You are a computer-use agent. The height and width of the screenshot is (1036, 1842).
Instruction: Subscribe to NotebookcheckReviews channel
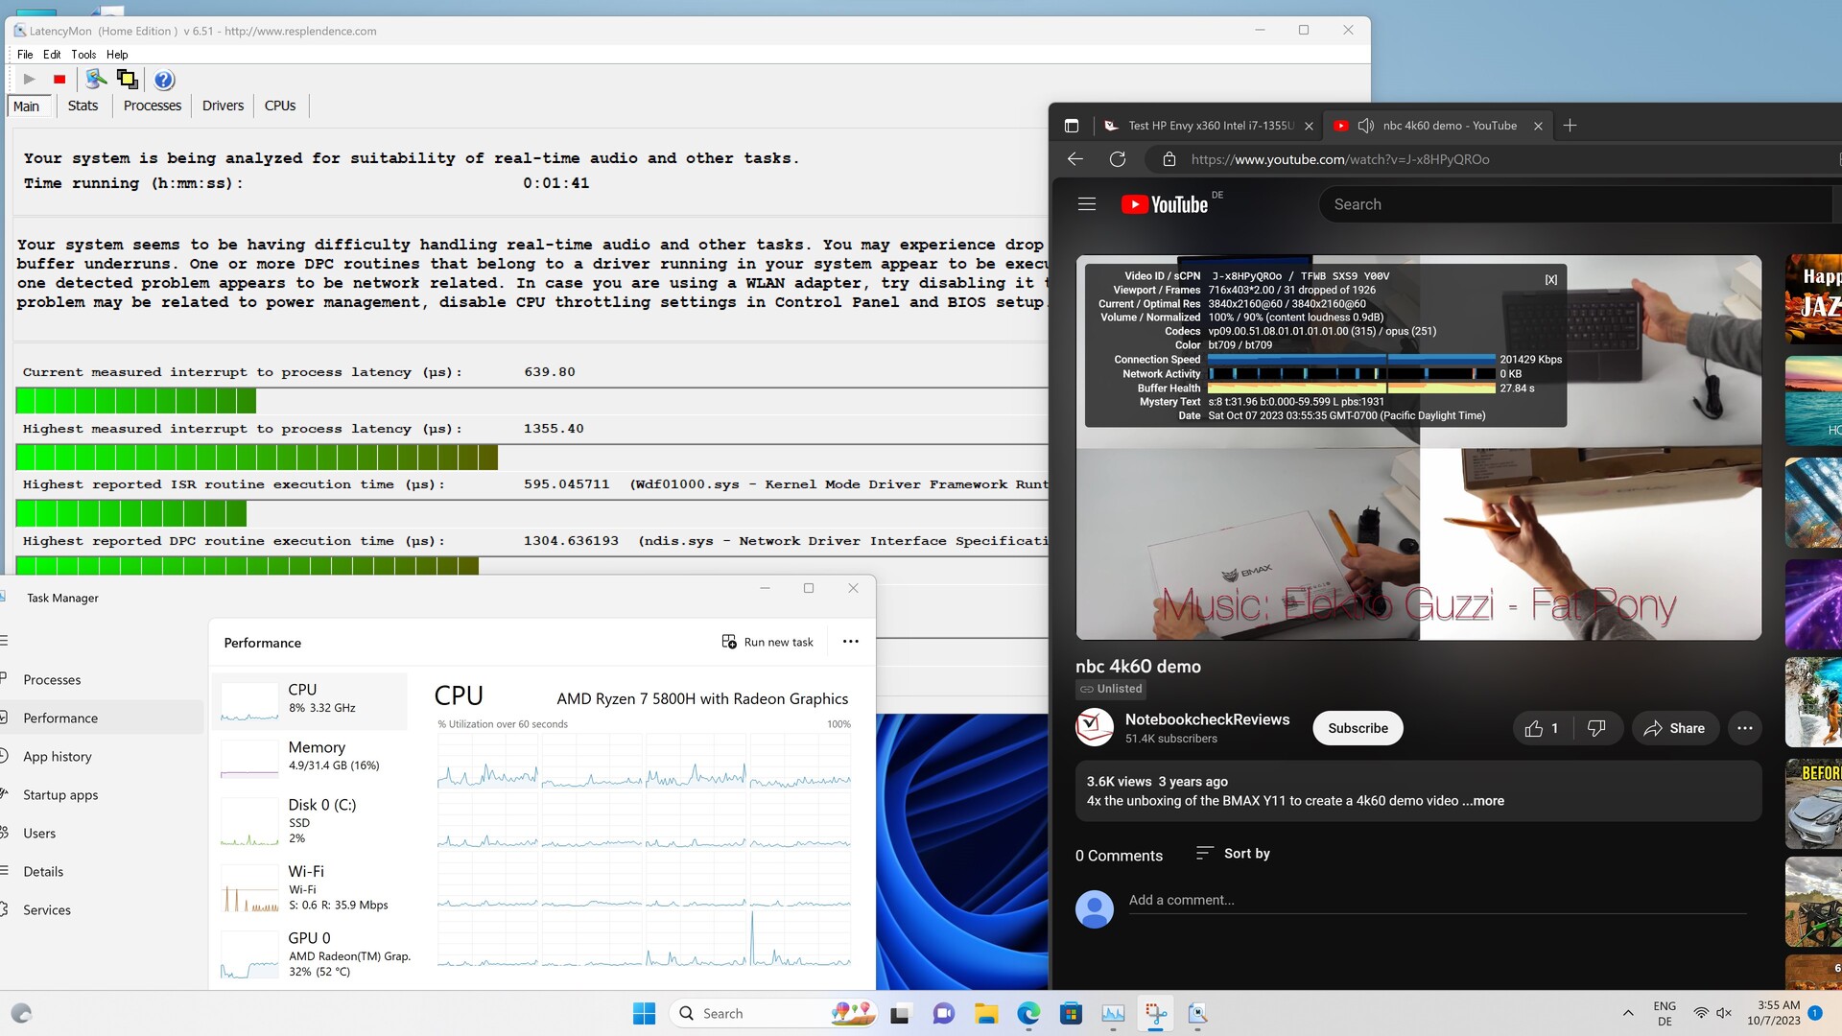point(1357,728)
